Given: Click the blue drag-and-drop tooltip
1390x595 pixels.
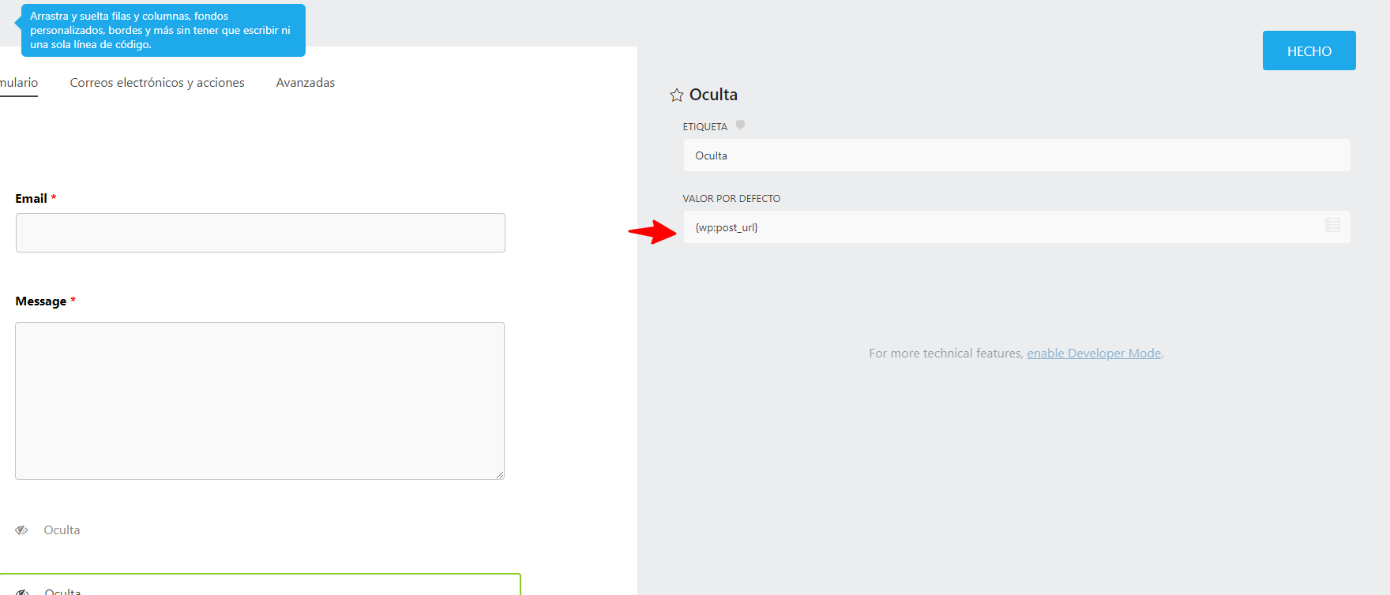Looking at the screenshot, I should click(161, 30).
